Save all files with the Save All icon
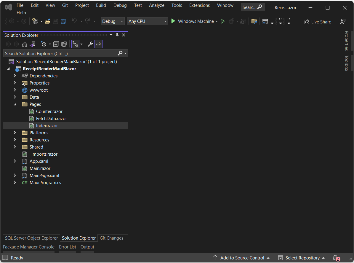 (63, 21)
